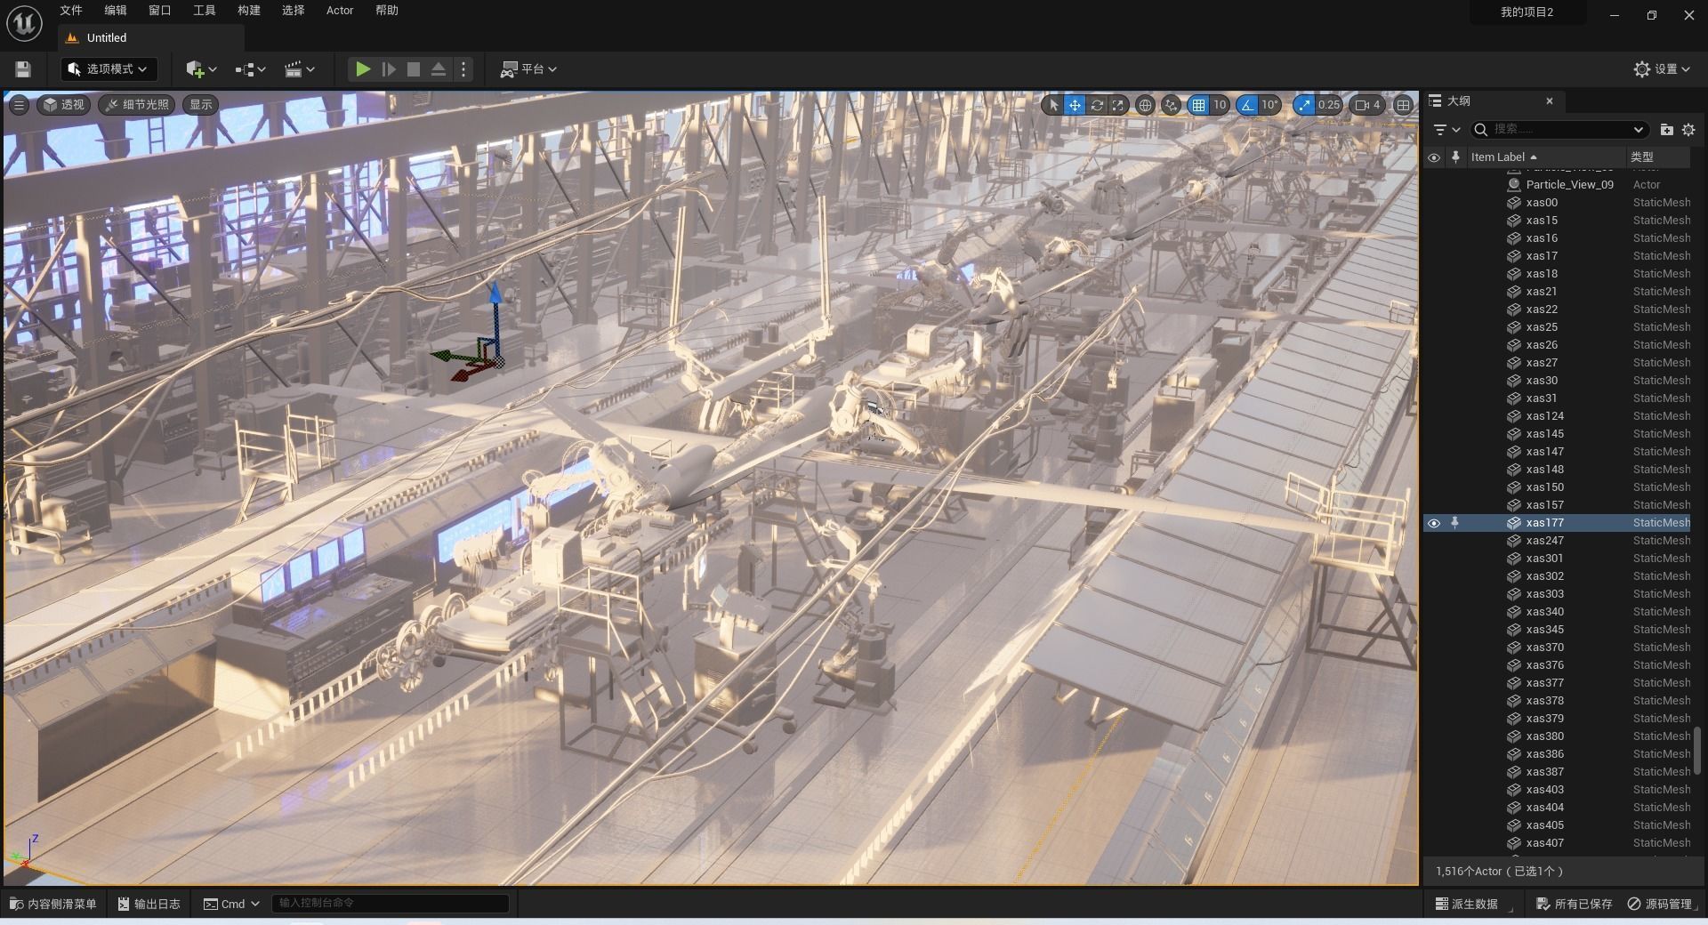Toggle surface snapping icon

coord(1172,105)
